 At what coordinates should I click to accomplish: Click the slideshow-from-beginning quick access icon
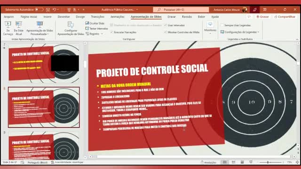69,9
